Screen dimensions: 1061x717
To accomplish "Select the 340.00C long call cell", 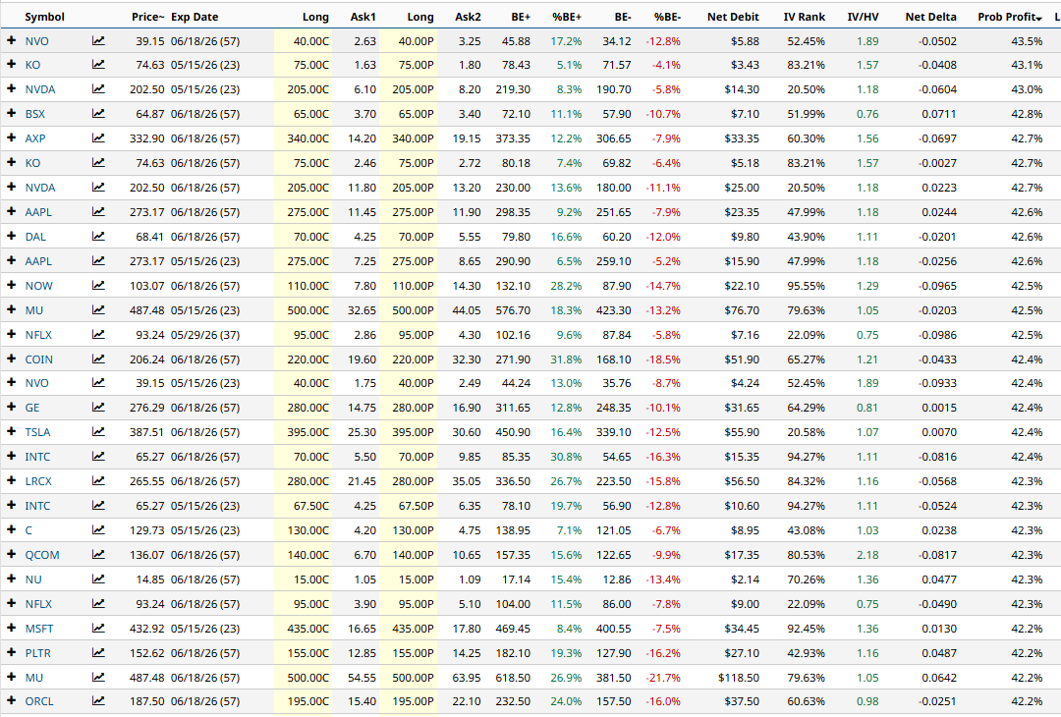I will (304, 138).
